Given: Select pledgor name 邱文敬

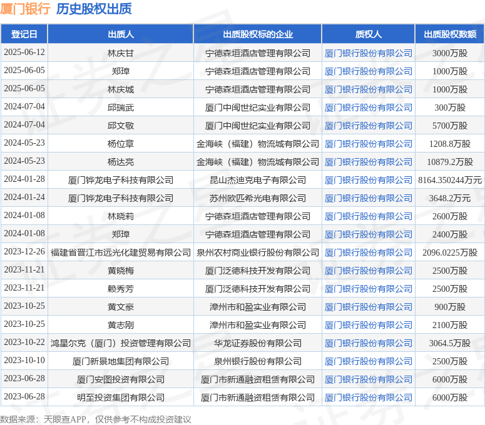Looking at the screenshot, I should [121, 126].
